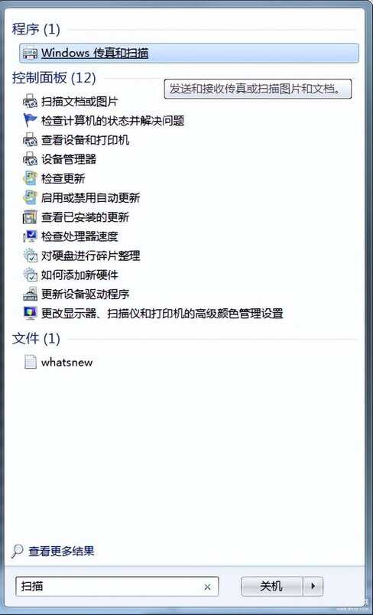Click the icon beside 设备管理器
The width and height of the screenshot is (373, 615).
coord(30,159)
